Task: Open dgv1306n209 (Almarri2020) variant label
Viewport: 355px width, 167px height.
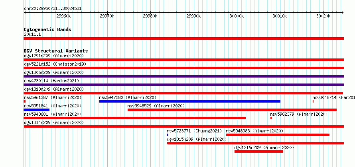Action: 54,72
